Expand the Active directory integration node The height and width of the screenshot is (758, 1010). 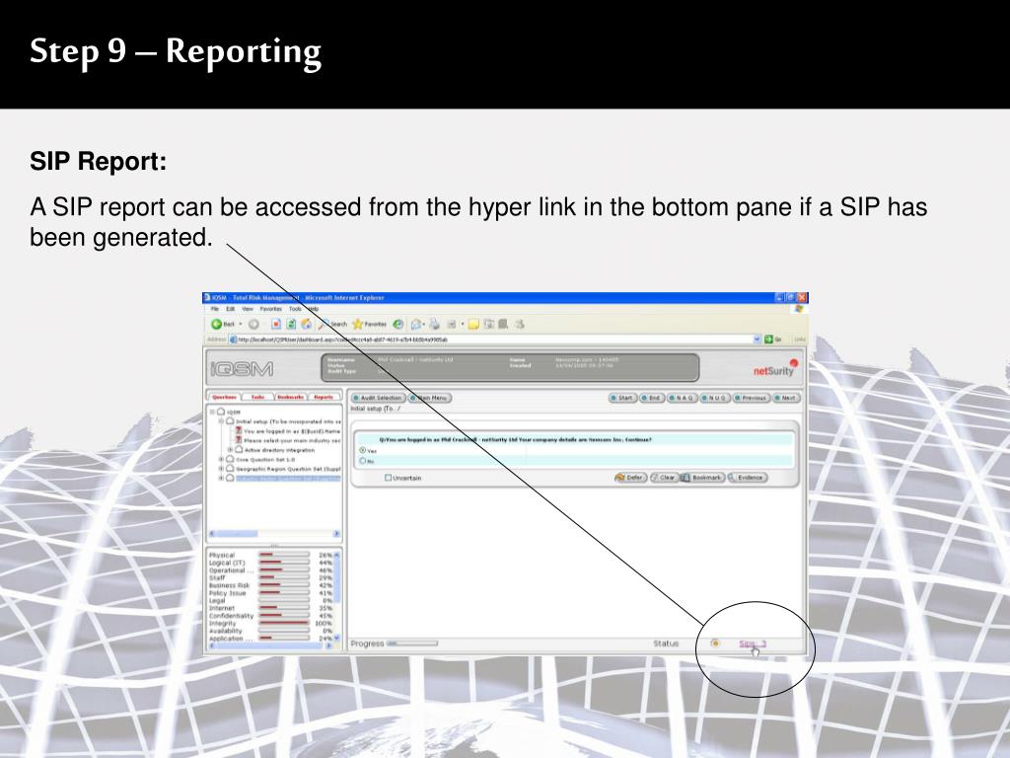tap(230, 450)
